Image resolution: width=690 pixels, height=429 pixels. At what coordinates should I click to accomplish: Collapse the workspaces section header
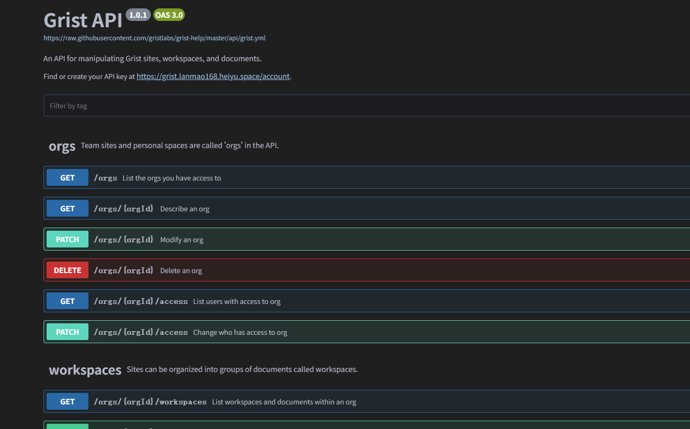85,370
